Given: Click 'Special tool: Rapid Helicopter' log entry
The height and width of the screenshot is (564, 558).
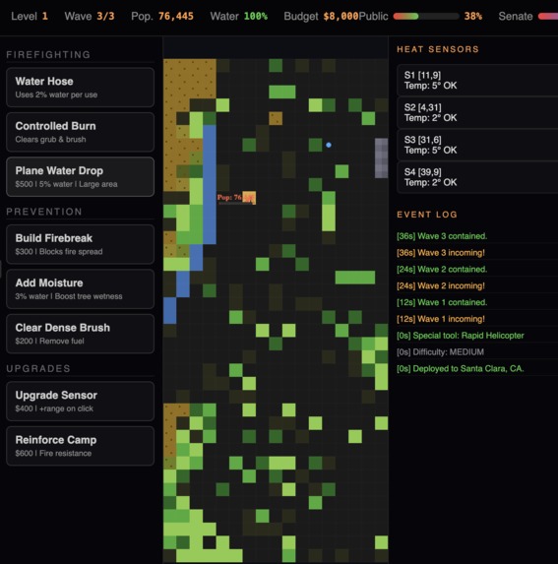Looking at the screenshot, I should 461,336.
